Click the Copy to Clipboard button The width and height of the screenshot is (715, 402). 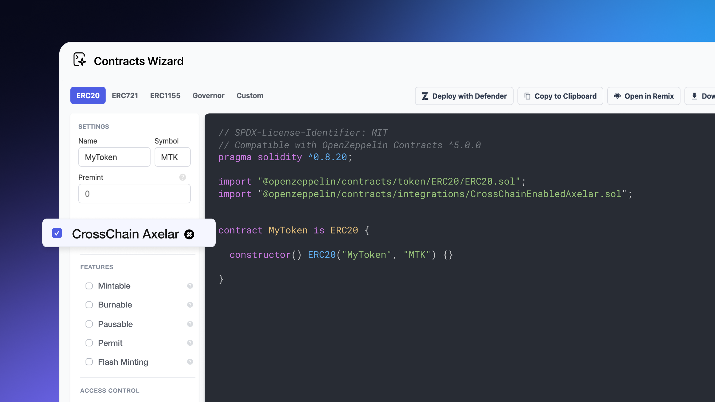click(x=560, y=96)
